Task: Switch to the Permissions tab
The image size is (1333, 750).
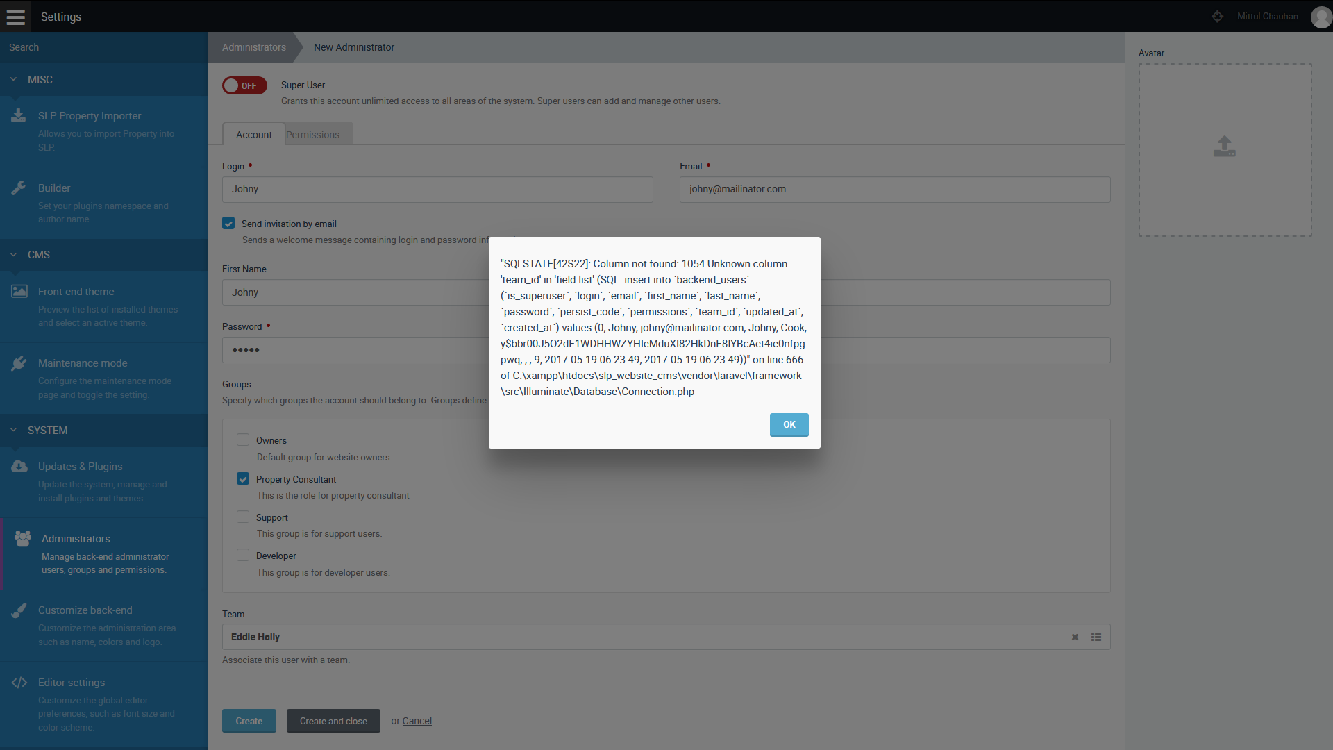Action: (x=312, y=135)
